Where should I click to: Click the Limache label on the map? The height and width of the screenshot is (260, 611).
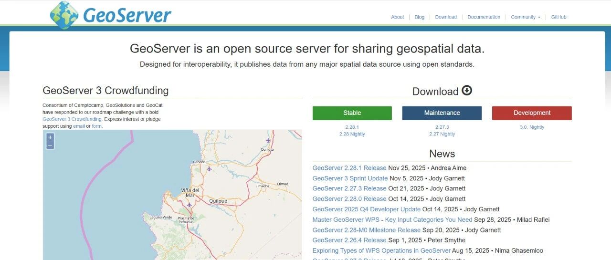tap(263, 186)
